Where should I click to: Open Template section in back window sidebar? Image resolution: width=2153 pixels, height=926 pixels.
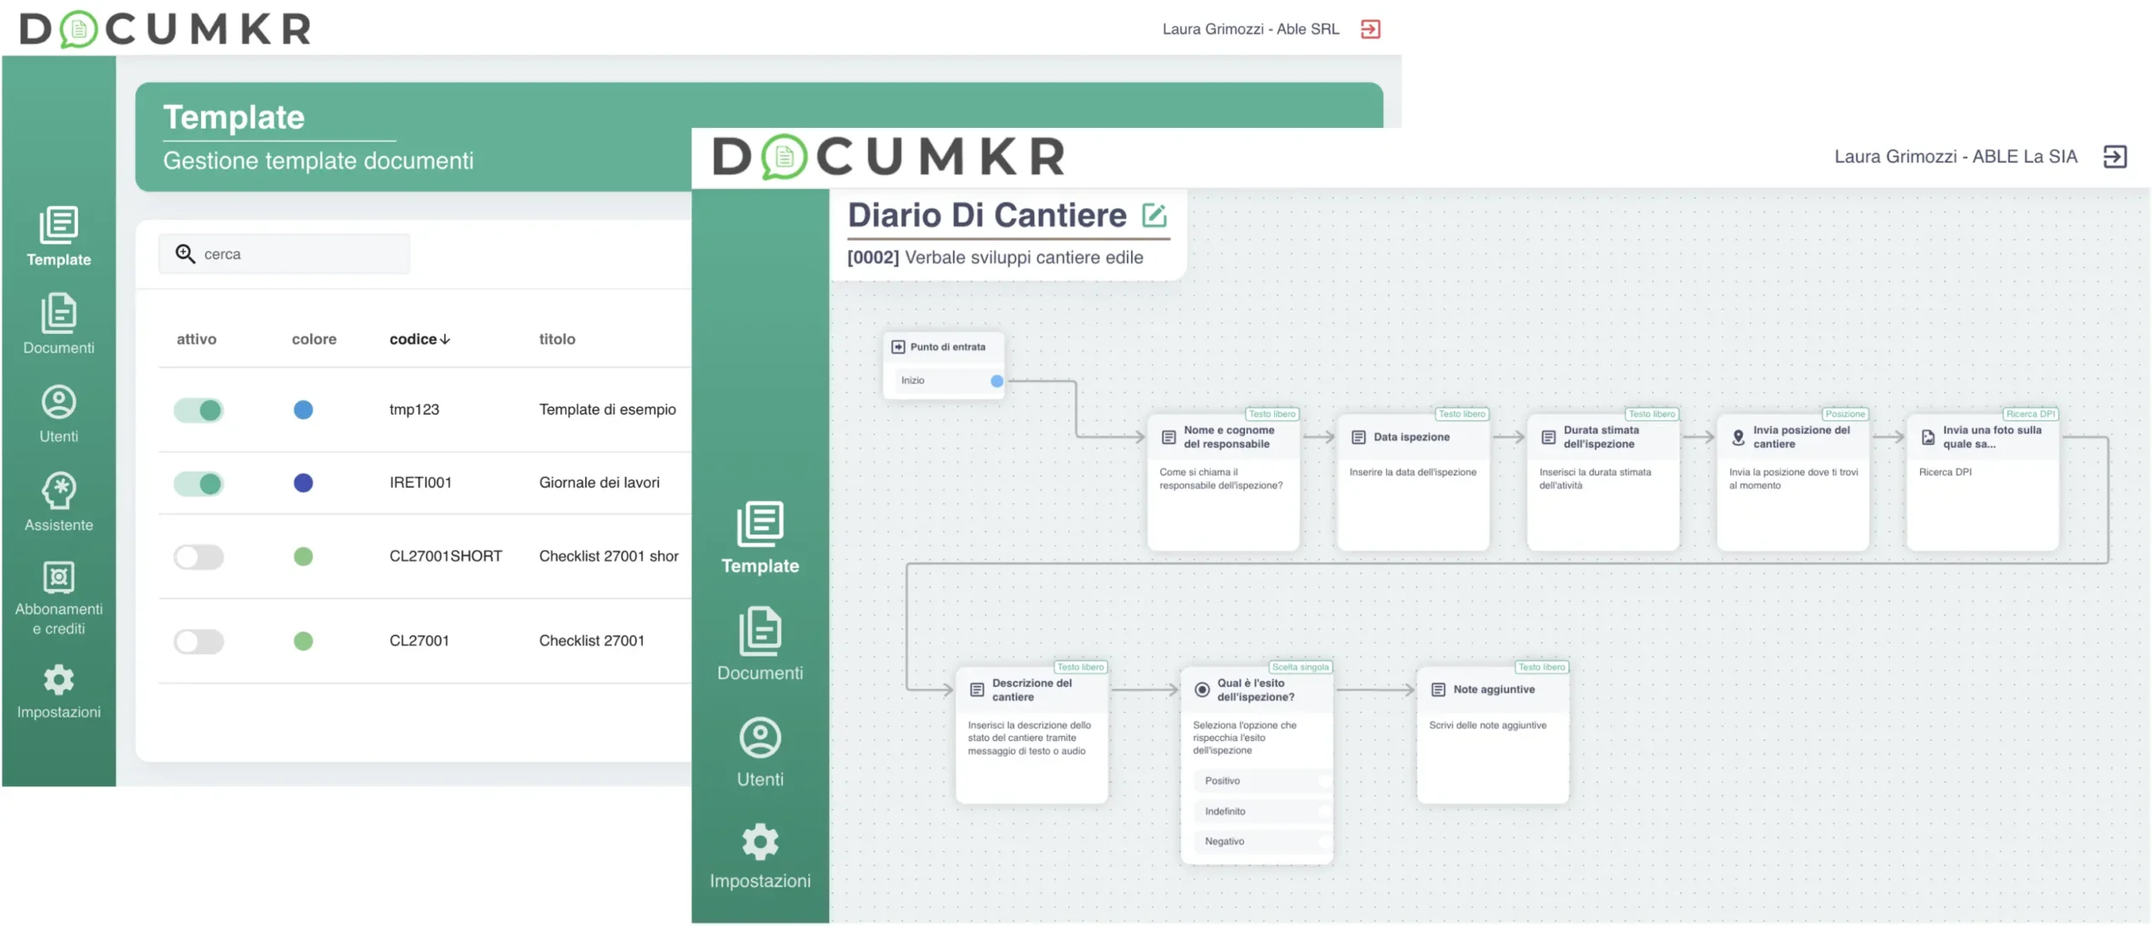tap(59, 236)
